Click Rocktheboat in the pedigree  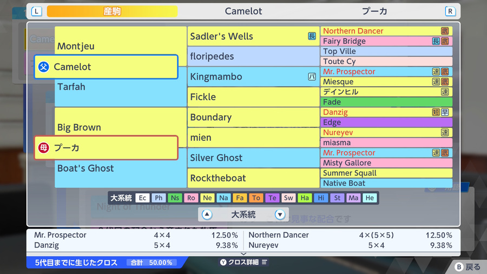click(253, 178)
